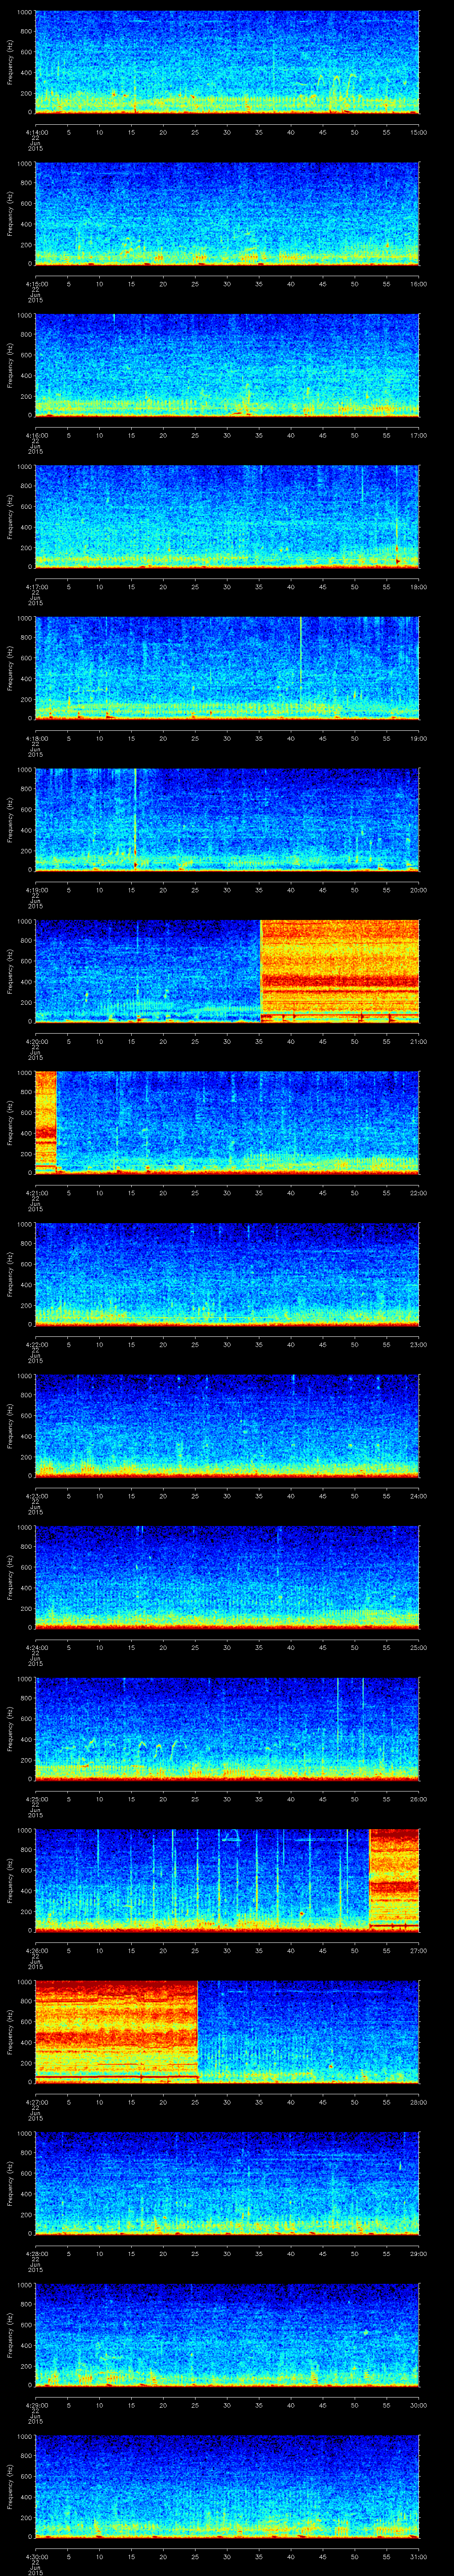The image size is (454, 2576).
Task: Click the blue quiet area right of the 4:27:00 noise block
Action: coord(309,2030)
